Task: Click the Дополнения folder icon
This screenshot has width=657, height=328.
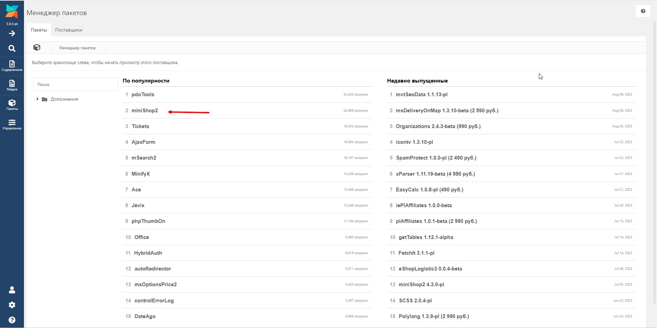Action: [x=45, y=99]
